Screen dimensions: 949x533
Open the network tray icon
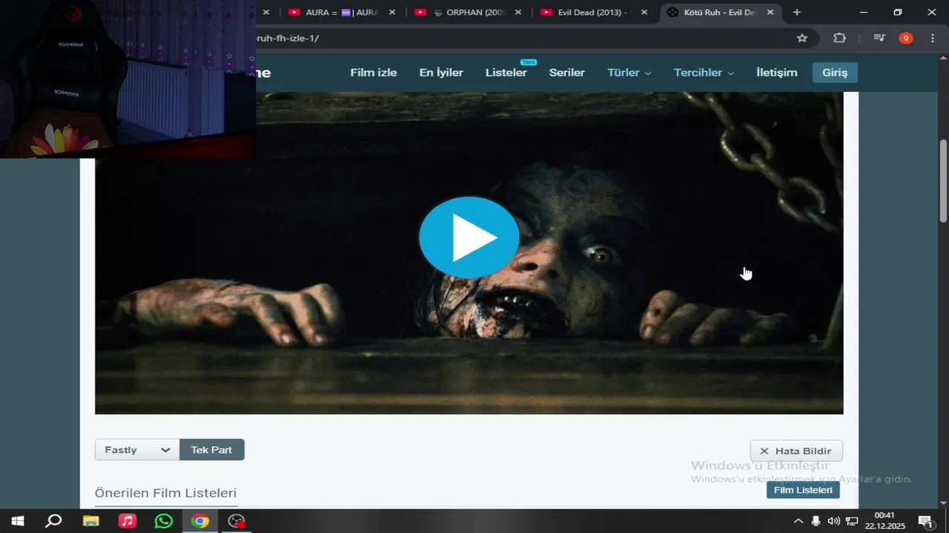point(852,521)
